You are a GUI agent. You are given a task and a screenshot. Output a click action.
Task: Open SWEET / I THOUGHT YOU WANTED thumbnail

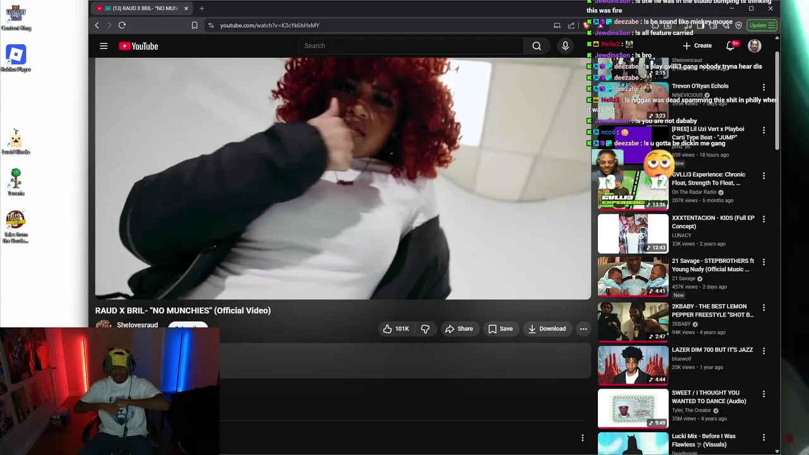point(633,408)
